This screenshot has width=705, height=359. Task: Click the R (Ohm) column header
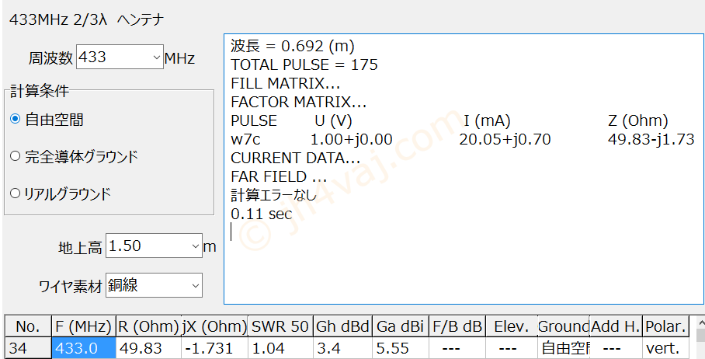(x=148, y=326)
